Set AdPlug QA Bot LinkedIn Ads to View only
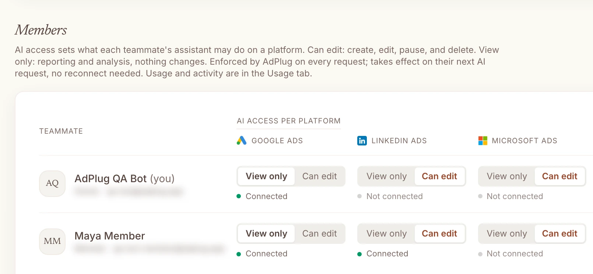 coord(386,176)
